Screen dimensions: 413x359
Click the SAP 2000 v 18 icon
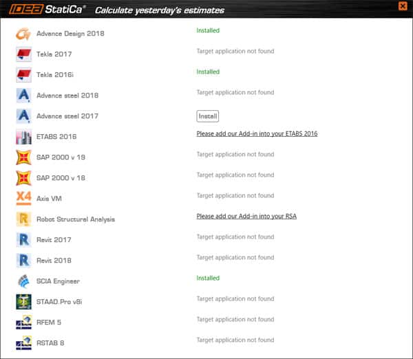tap(23, 178)
